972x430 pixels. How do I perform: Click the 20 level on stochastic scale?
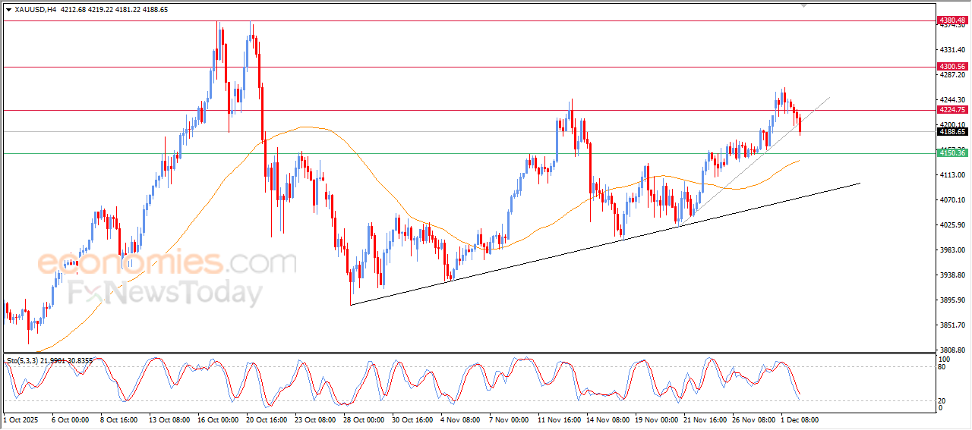click(x=943, y=400)
